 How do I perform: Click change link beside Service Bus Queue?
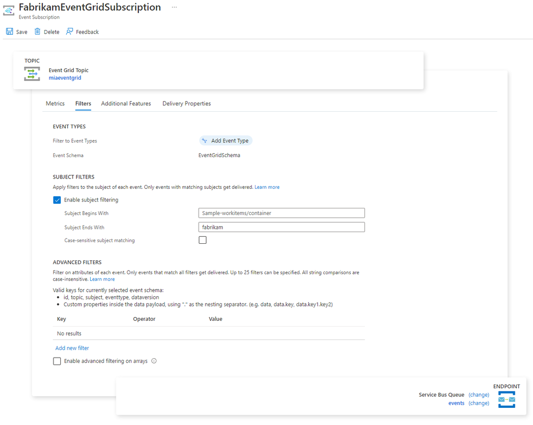coord(479,395)
